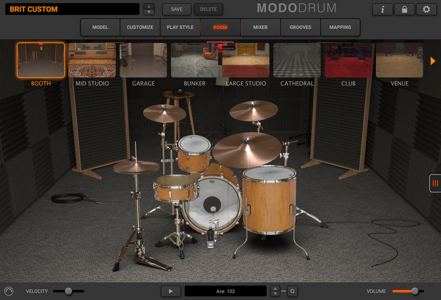
Task: Click the VELOCITY slider knob
Action: point(68,291)
